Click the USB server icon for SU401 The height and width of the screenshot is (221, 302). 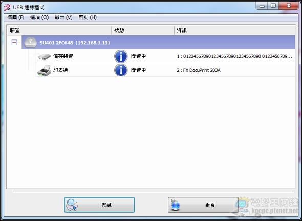[x=30, y=42]
